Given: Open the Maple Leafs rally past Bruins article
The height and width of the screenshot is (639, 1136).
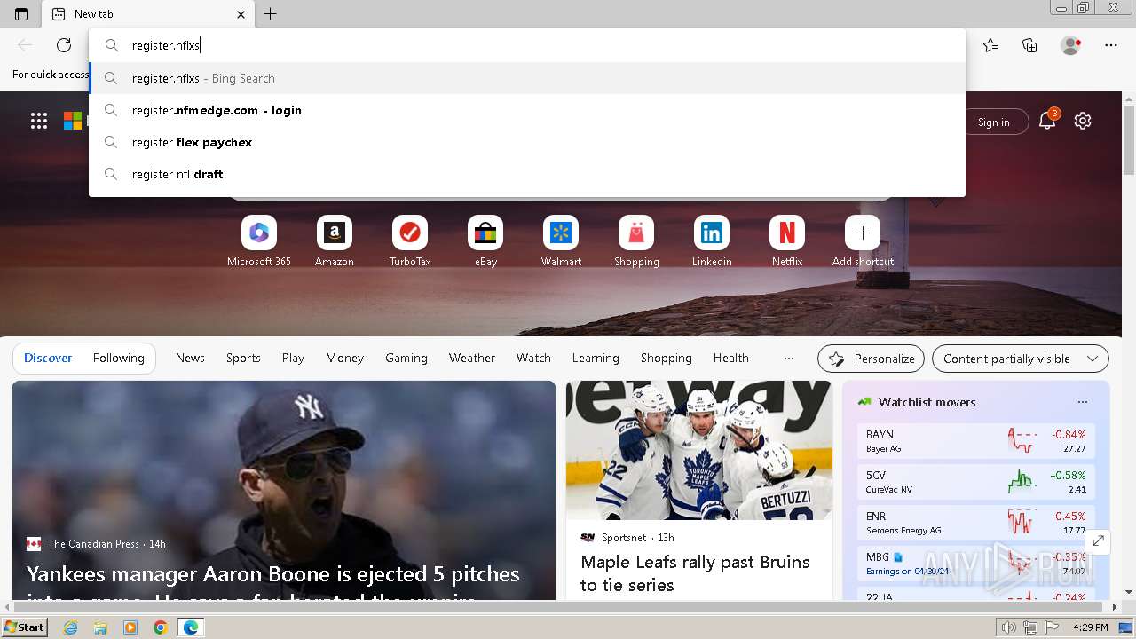Looking at the screenshot, I should click(695, 573).
